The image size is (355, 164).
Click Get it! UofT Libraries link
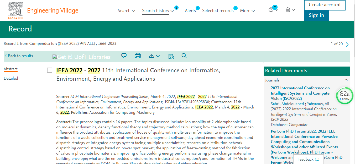click(x=81, y=57)
